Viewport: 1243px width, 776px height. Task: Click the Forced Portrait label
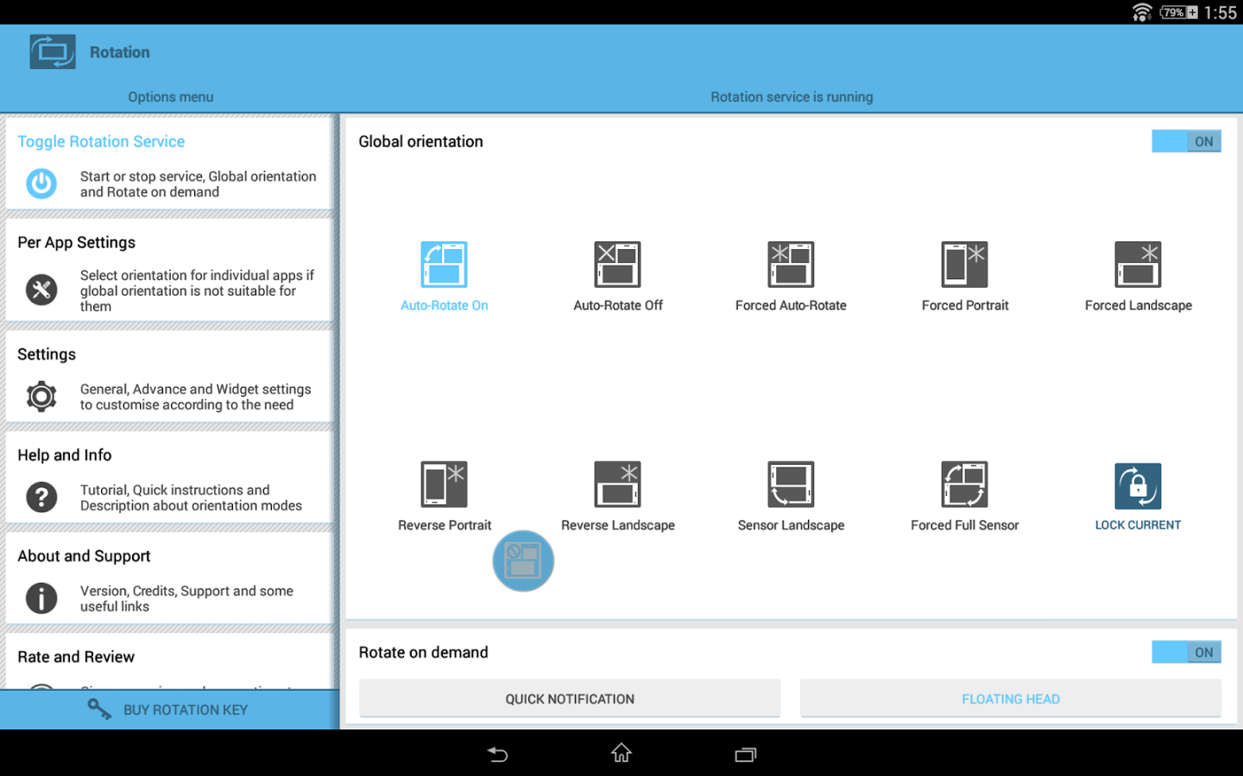tap(964, 305)
